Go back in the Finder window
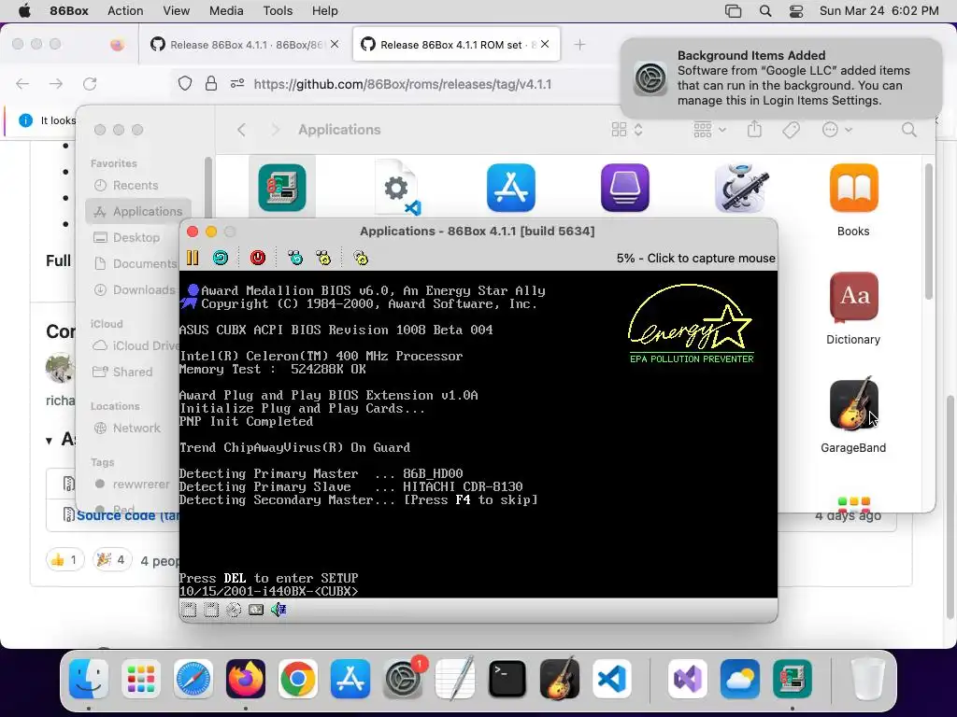This screenshot has width=957, height=717. pos(242,130)
